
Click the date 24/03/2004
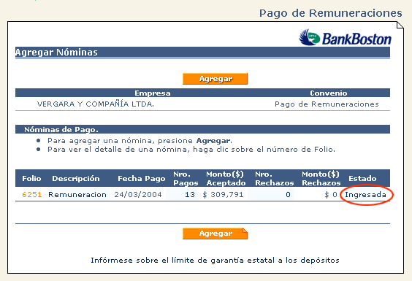pos(138,195)
